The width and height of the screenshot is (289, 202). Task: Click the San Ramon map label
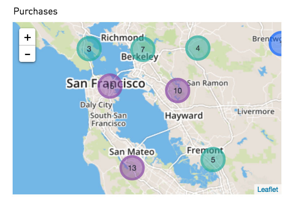(207, 83)
